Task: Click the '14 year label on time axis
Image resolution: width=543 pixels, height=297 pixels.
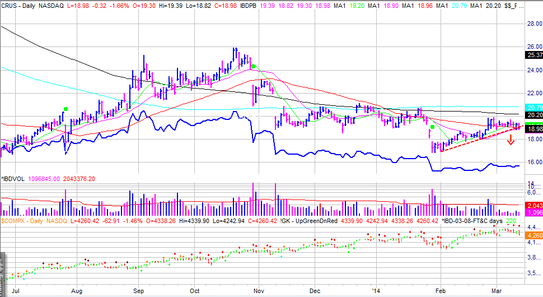Action: coord(376,291)
